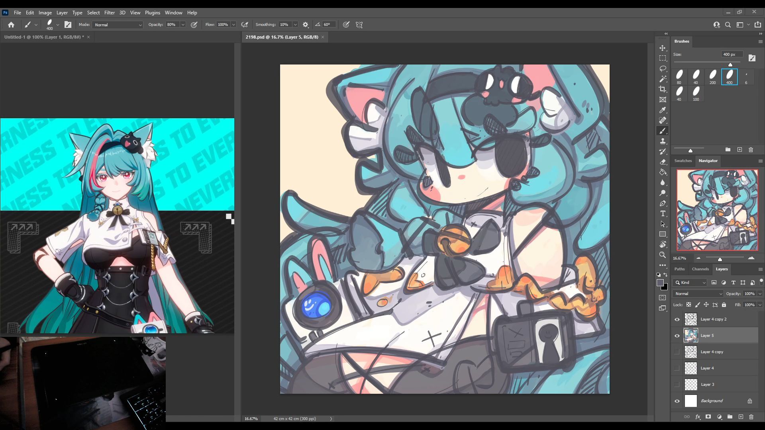The width and height of the screenshot is (765, 430).
Task: Enable airbrush-style build-up effects
Action: coord(245,25)
